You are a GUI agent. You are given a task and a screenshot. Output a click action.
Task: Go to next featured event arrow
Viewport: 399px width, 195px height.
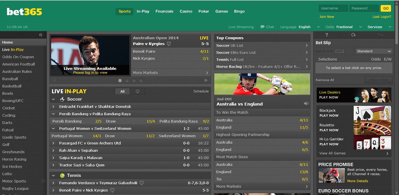coord(206,80)
